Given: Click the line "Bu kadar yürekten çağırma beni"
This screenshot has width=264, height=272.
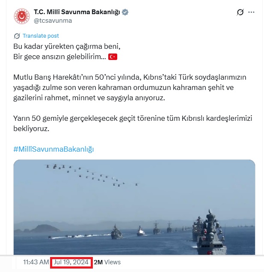Looking at the screenshot, I should coord(67,47).
